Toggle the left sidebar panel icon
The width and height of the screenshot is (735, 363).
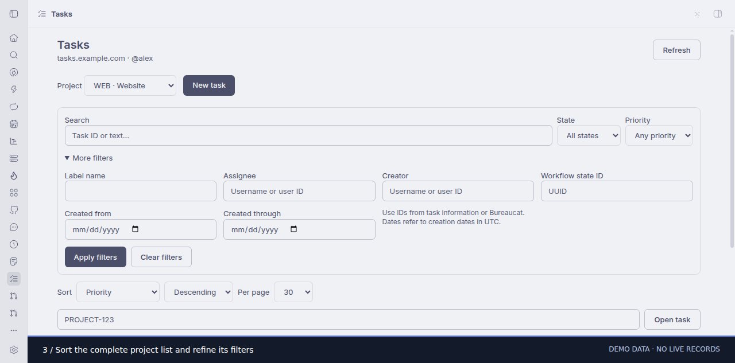pyautogui.click(x=14, y=14)
